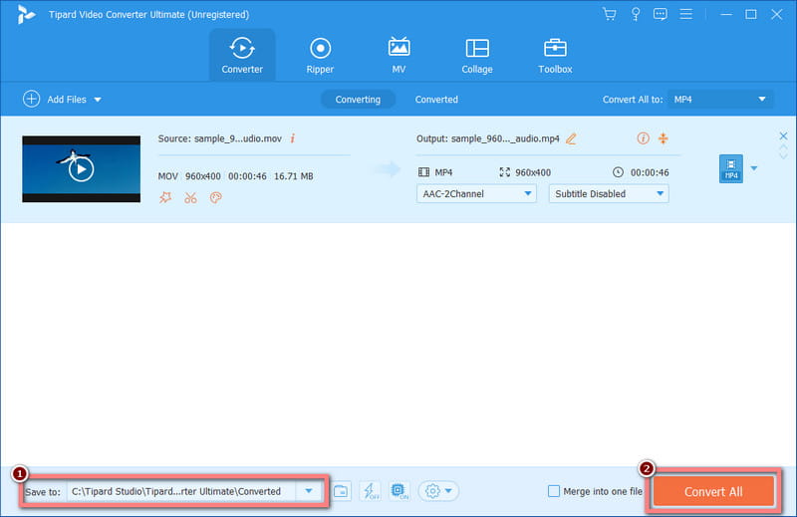Click the register key icon
Screen dimensions: 797x517
636,14
